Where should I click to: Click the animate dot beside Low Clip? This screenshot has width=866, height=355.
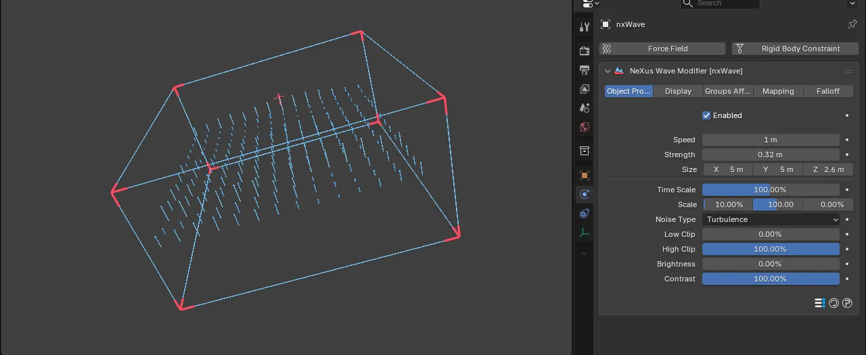[x=847, y=234]
